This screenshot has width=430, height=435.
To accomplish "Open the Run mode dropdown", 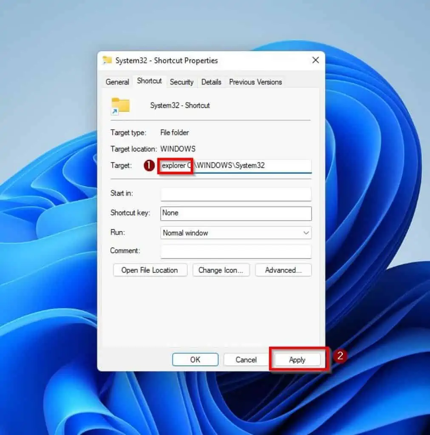I will tap(236, 233).
